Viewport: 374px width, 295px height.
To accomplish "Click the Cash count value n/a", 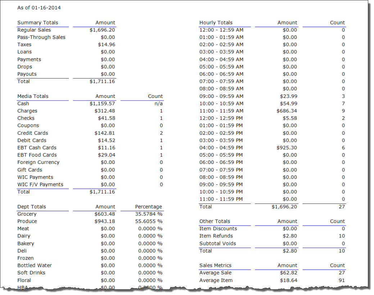I will (x=159, y=104).
